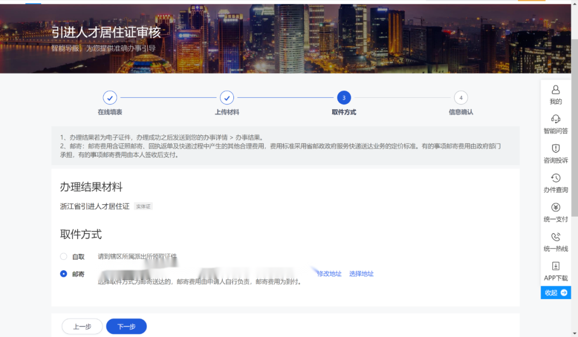Click the 修改地址 link
The height and width of the screenshot is (337, 578).
point(329,274)
